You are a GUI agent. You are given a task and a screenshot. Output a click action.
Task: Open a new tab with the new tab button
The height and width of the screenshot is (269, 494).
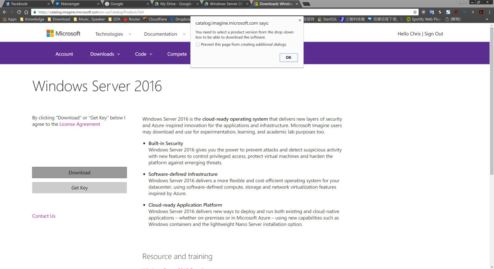point(307,4)
